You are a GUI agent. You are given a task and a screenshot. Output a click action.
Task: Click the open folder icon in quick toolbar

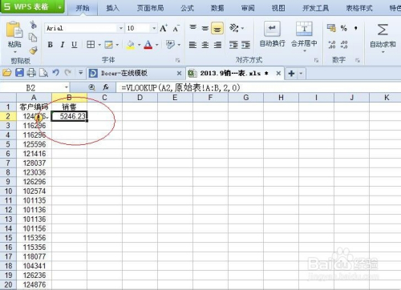pyautogui.click(x=7, y=73)
